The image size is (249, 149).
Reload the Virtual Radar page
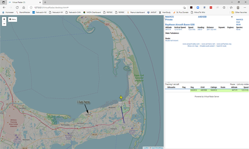click(x=17, y=7)
